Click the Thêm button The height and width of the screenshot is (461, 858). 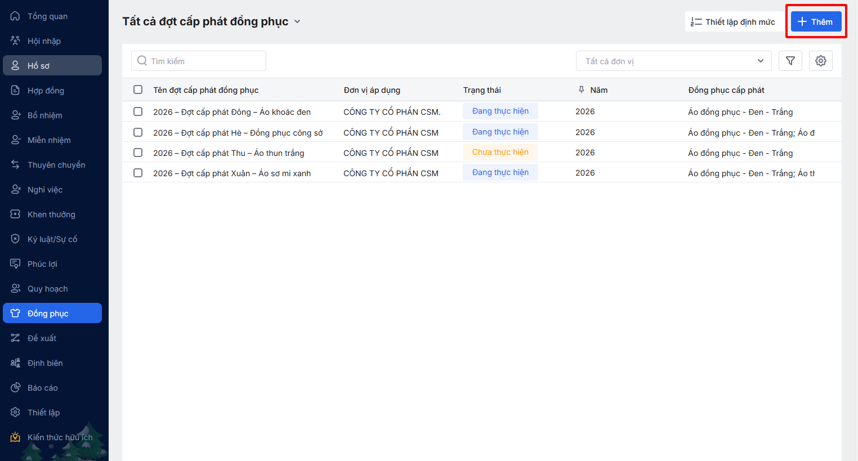[816, 21]
